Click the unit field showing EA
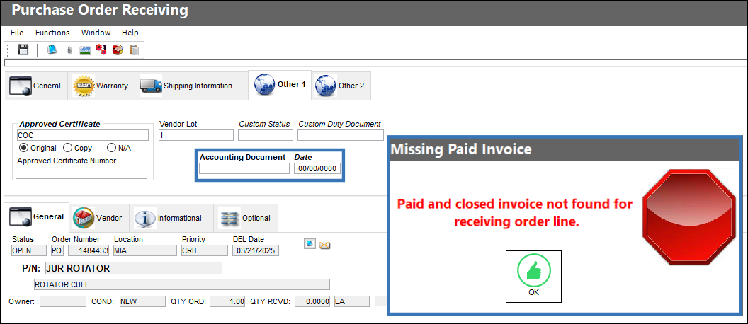The image size is (748, 324). point(351,301)
